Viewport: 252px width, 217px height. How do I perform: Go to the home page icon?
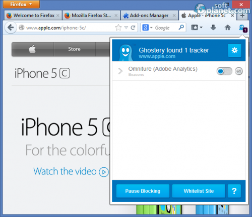(x=228, y=28)
